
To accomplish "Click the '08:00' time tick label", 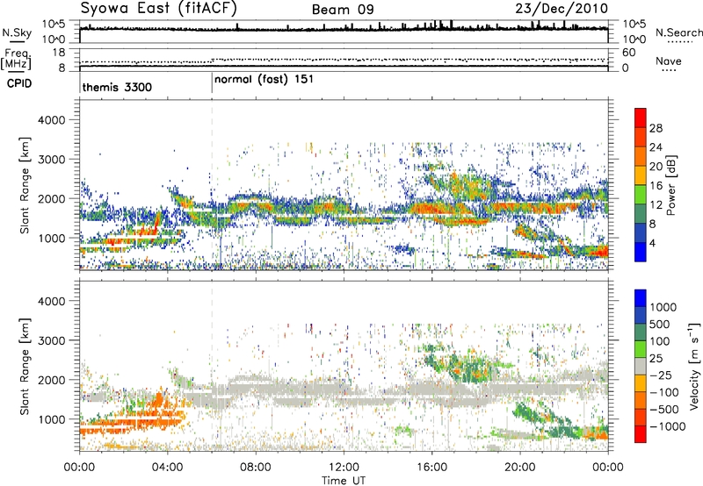I will point(255,468).
